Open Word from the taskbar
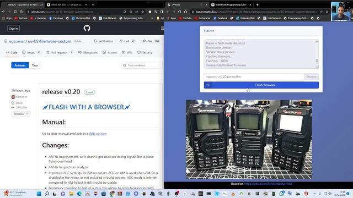353x198 pixels. (128, 194)
